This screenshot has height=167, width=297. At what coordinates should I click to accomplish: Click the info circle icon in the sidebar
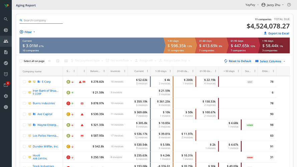coord(6,107)
